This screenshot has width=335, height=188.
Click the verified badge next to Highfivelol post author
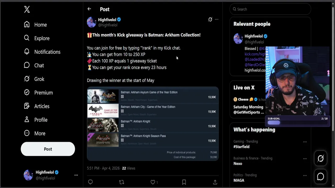[119, 20]
